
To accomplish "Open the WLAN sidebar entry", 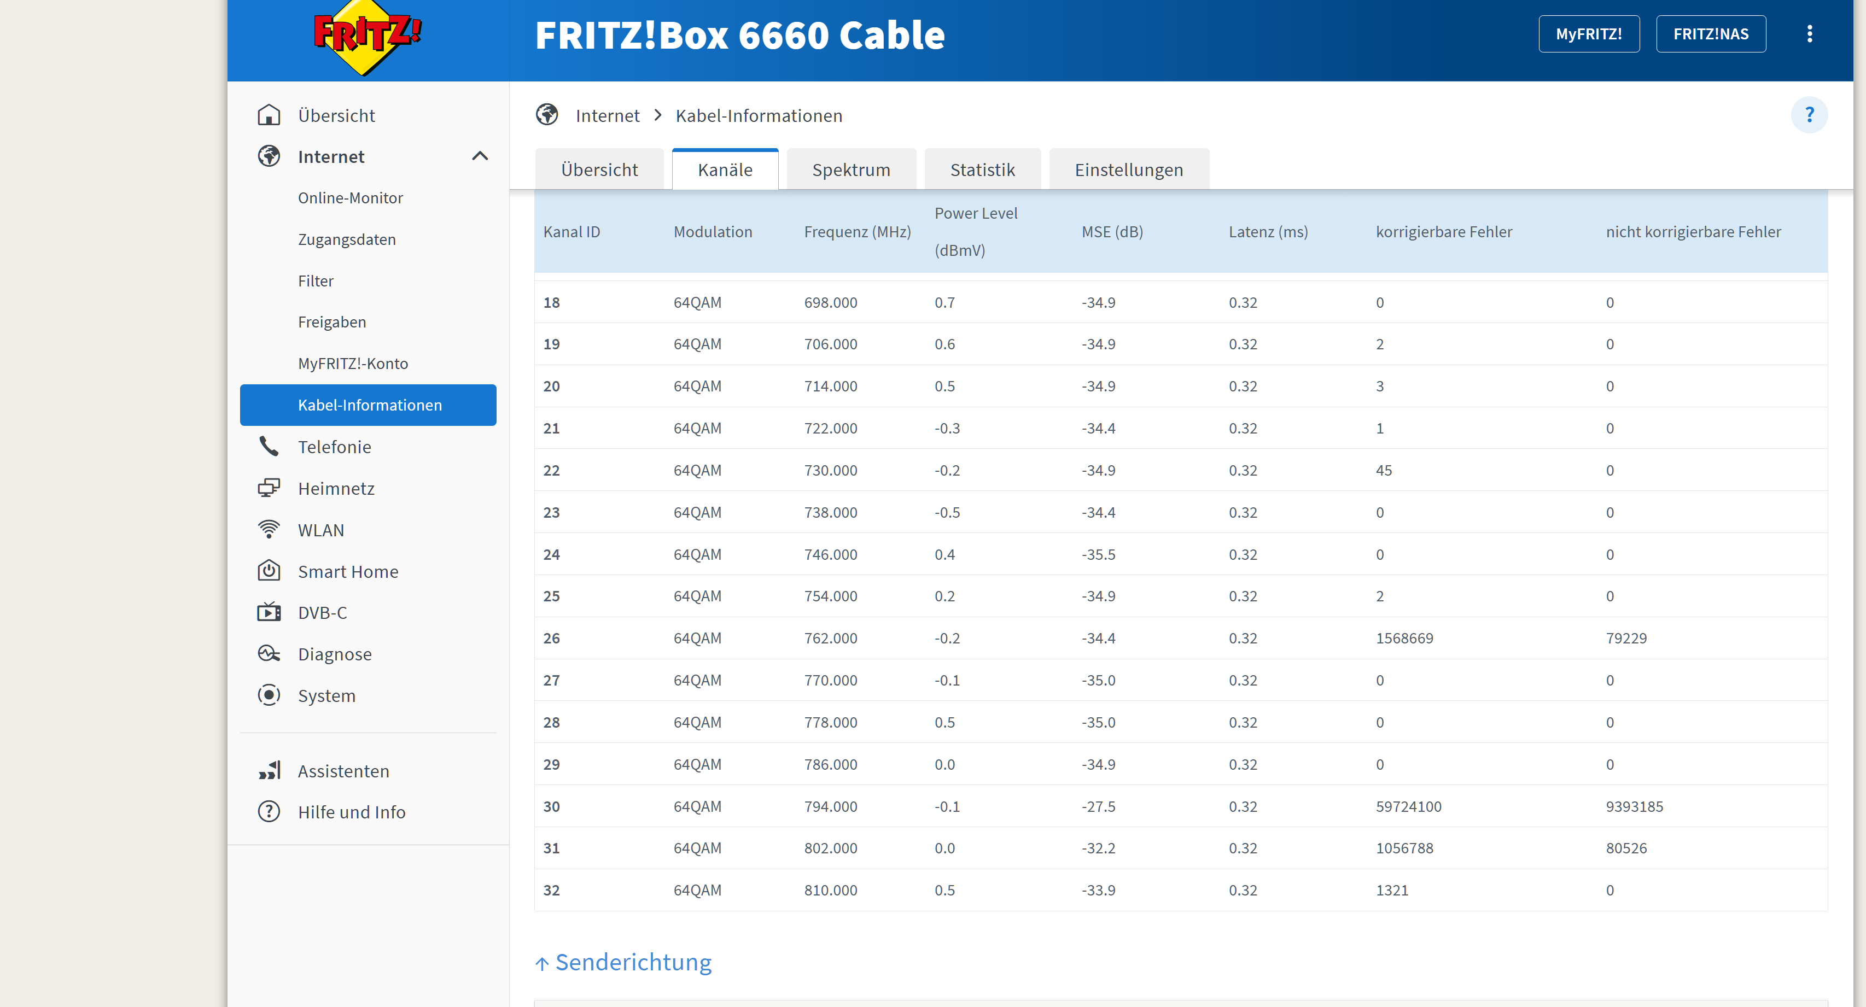I will click(321, 530).
